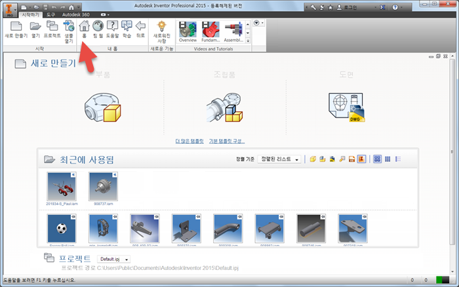Play the Overview tutorial video
The height and width of the screenshot is (287, 459).
tap(188, 31)
